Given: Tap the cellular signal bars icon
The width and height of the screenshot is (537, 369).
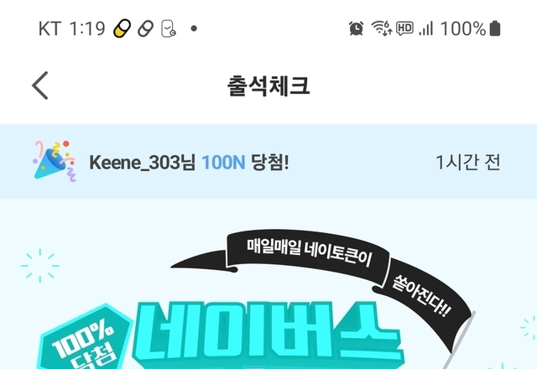Looking at the screenshot, I should pos(426,29).
